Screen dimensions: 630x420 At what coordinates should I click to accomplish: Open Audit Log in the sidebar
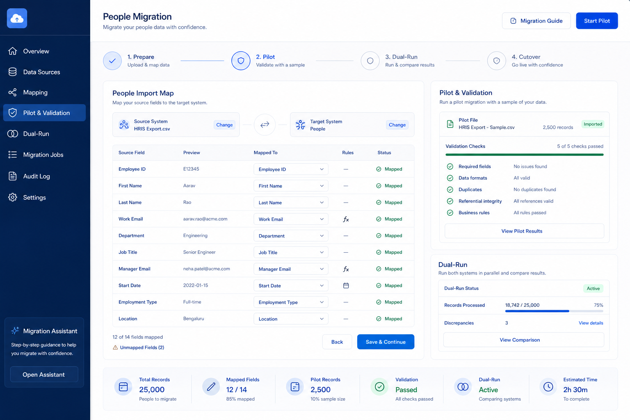[x=44, y=176]
